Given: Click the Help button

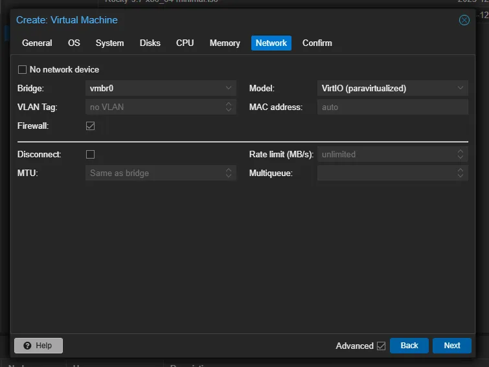Looking at the screenshot, I should click(38, 346).
